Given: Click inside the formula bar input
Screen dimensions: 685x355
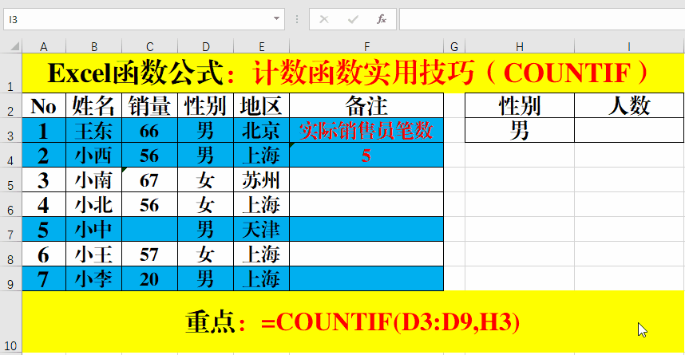Looking at the screenshot, I should pos(542,19).
